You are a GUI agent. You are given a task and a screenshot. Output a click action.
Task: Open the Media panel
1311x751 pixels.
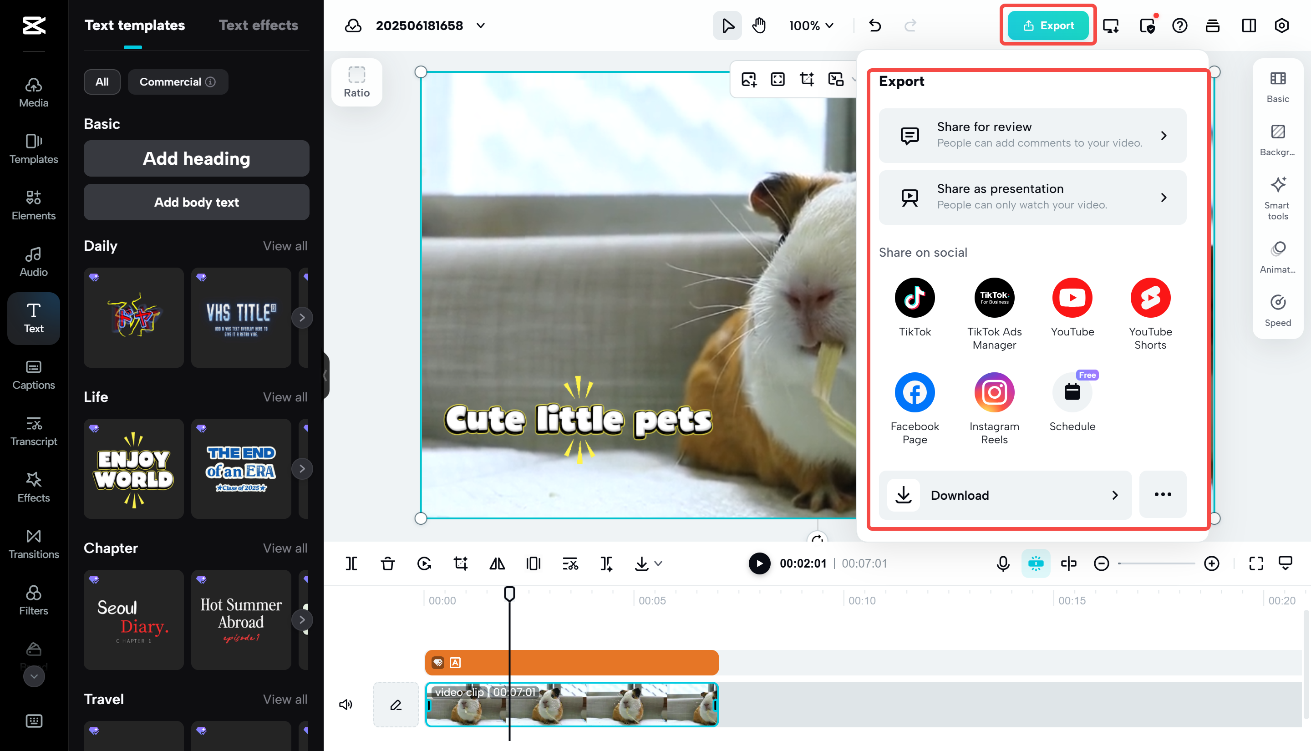(x=33, y=92)
